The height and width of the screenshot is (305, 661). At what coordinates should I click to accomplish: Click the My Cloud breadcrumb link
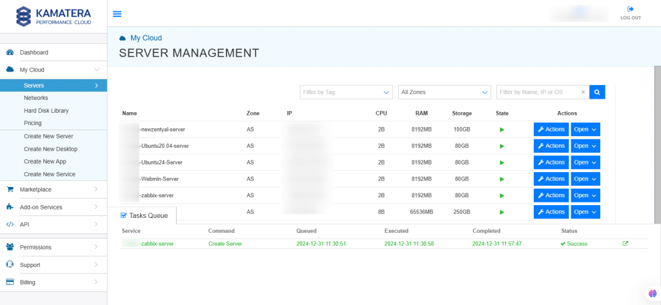146,38
